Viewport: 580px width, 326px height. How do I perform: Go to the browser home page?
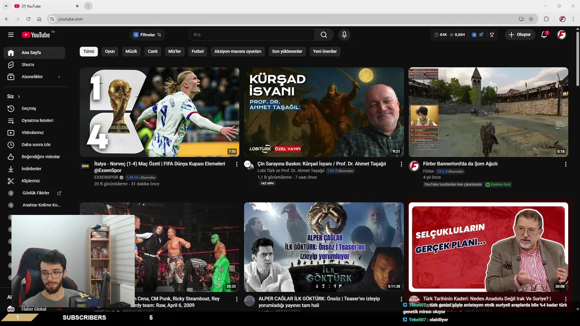click(x=39, y=19)
